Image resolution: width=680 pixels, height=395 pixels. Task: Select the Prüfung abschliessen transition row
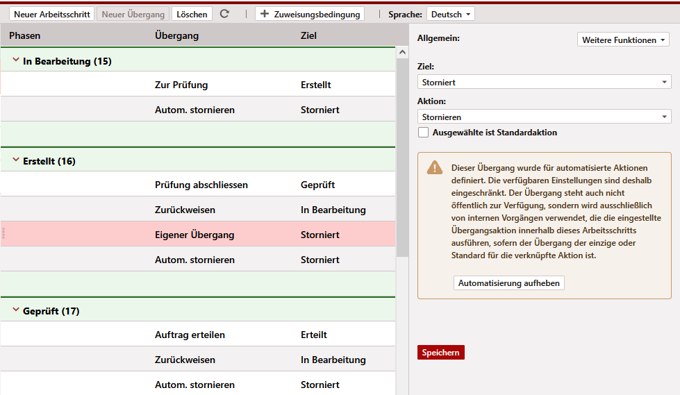pyautogui.click(x=201, y=185)
